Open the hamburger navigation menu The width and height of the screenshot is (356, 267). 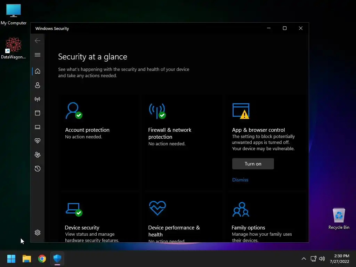pos(38,55)
